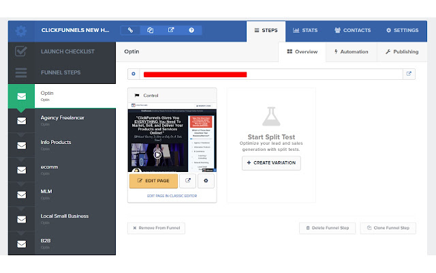Click the funnel URL link icon
The width and height of the screenshot is (436, 273).
[130, 30]
